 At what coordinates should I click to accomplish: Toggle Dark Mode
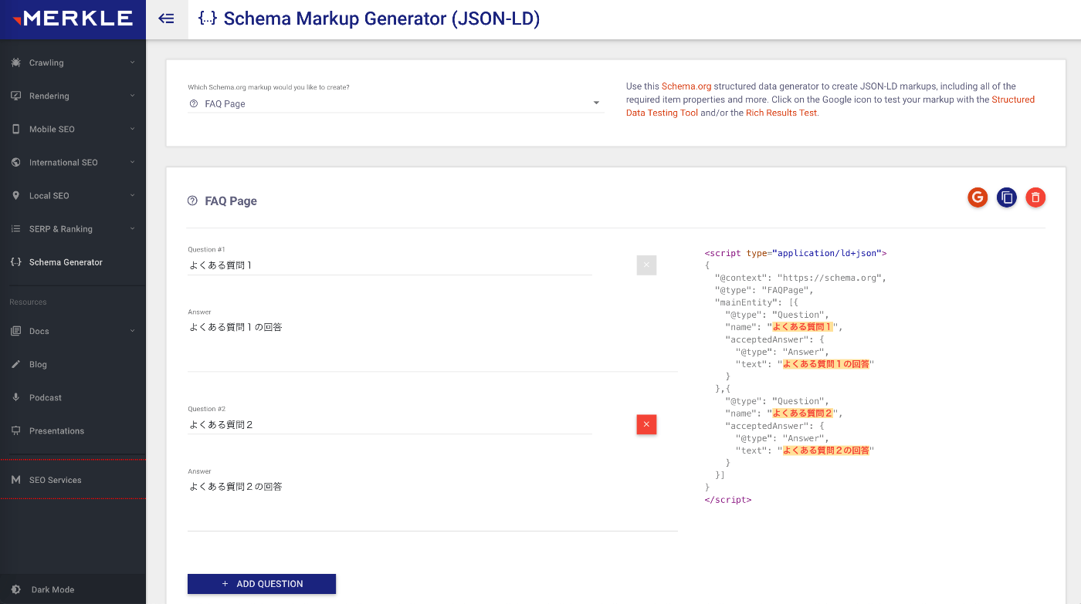73,589
